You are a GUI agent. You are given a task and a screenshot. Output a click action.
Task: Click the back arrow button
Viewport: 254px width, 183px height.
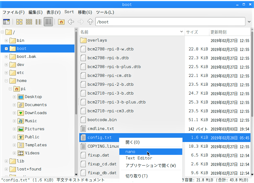(x=71, y=22)
